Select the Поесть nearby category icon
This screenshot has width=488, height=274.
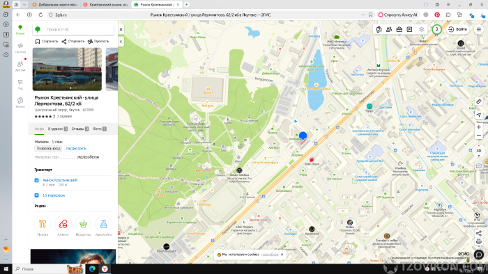[43, 224]
